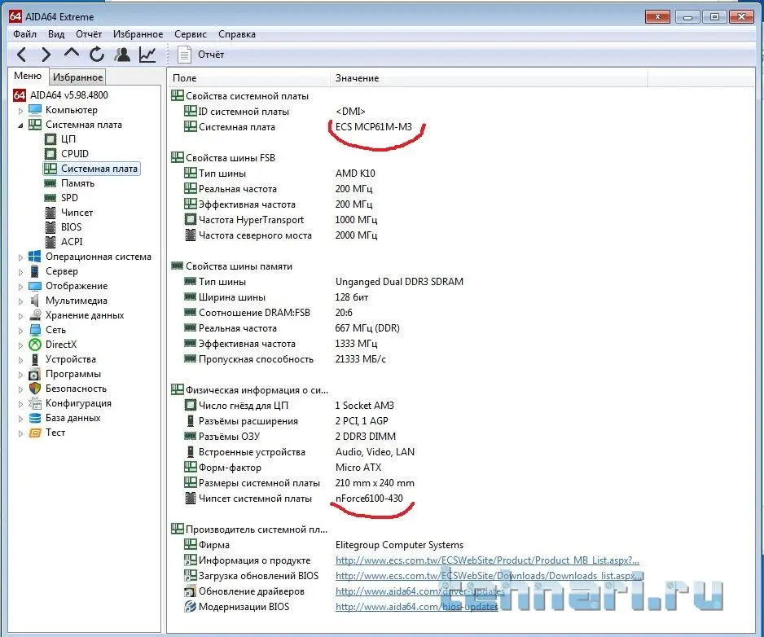Image resolution: width=764 pixels, height=637 pixels.
Task: Open the ECS product information link
Action: point(487,560)
